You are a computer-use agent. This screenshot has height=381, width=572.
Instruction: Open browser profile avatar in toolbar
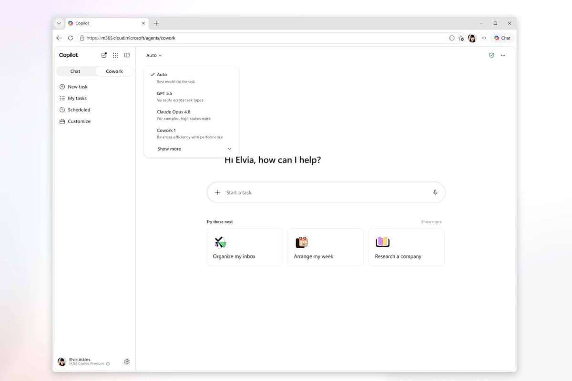tap(472, 38)
